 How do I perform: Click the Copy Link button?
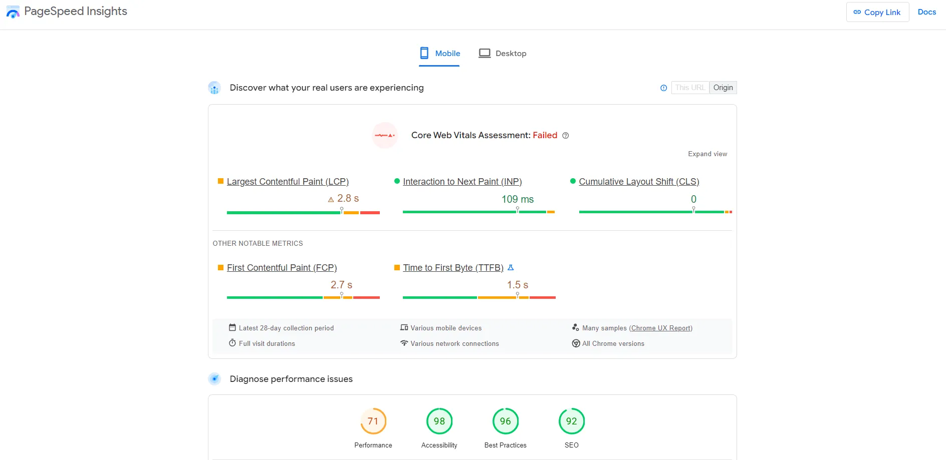(877, 12)
